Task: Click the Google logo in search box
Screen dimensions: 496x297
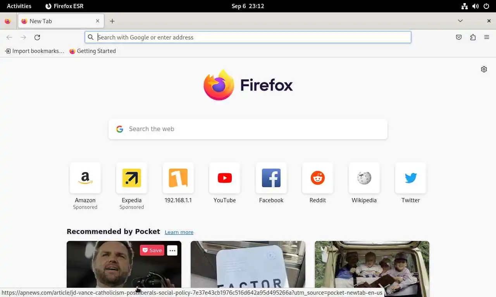Action: [120, 129]
